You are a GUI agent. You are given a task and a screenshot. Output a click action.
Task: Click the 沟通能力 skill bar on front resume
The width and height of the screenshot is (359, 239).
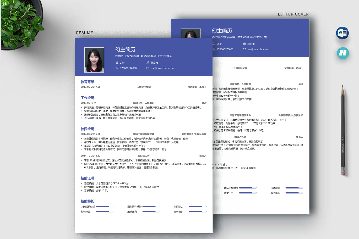[198, 207]
